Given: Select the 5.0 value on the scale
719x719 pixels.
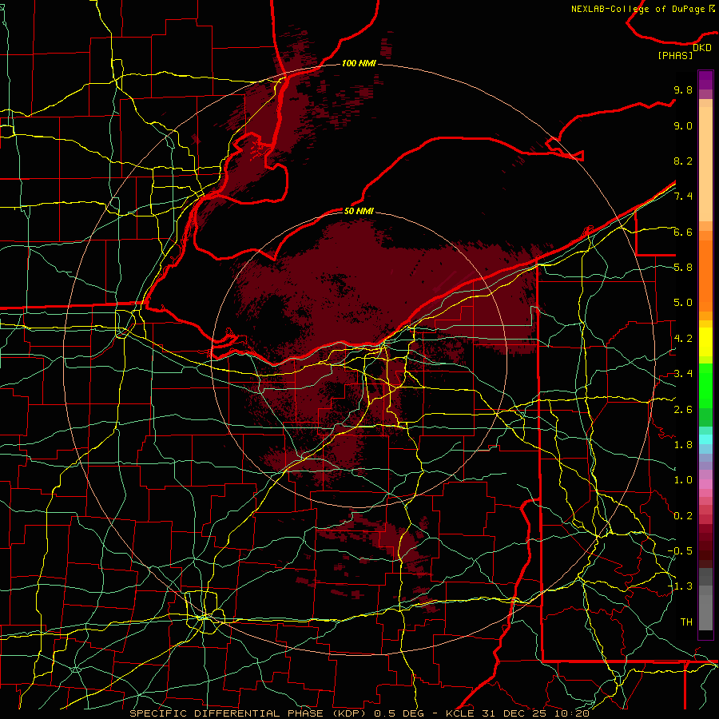Looking at the screenshot, I should click(x=683, y=303).
